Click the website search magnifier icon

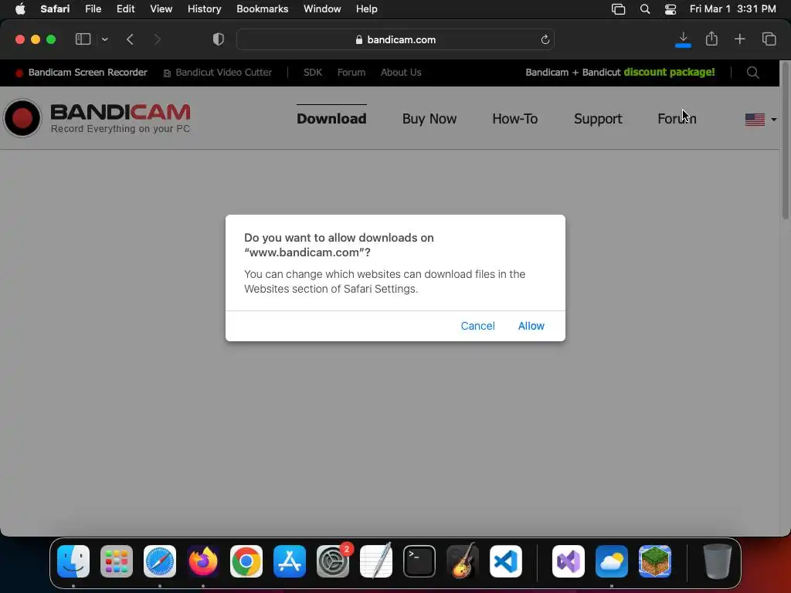point(752,73)
